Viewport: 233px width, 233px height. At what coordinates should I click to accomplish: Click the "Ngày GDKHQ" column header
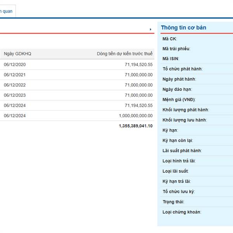(17, 54)
